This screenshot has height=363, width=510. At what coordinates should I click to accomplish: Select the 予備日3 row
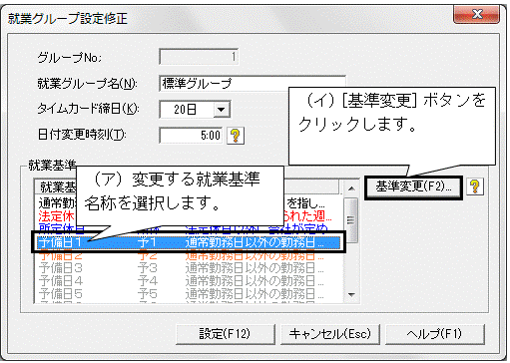189,268
